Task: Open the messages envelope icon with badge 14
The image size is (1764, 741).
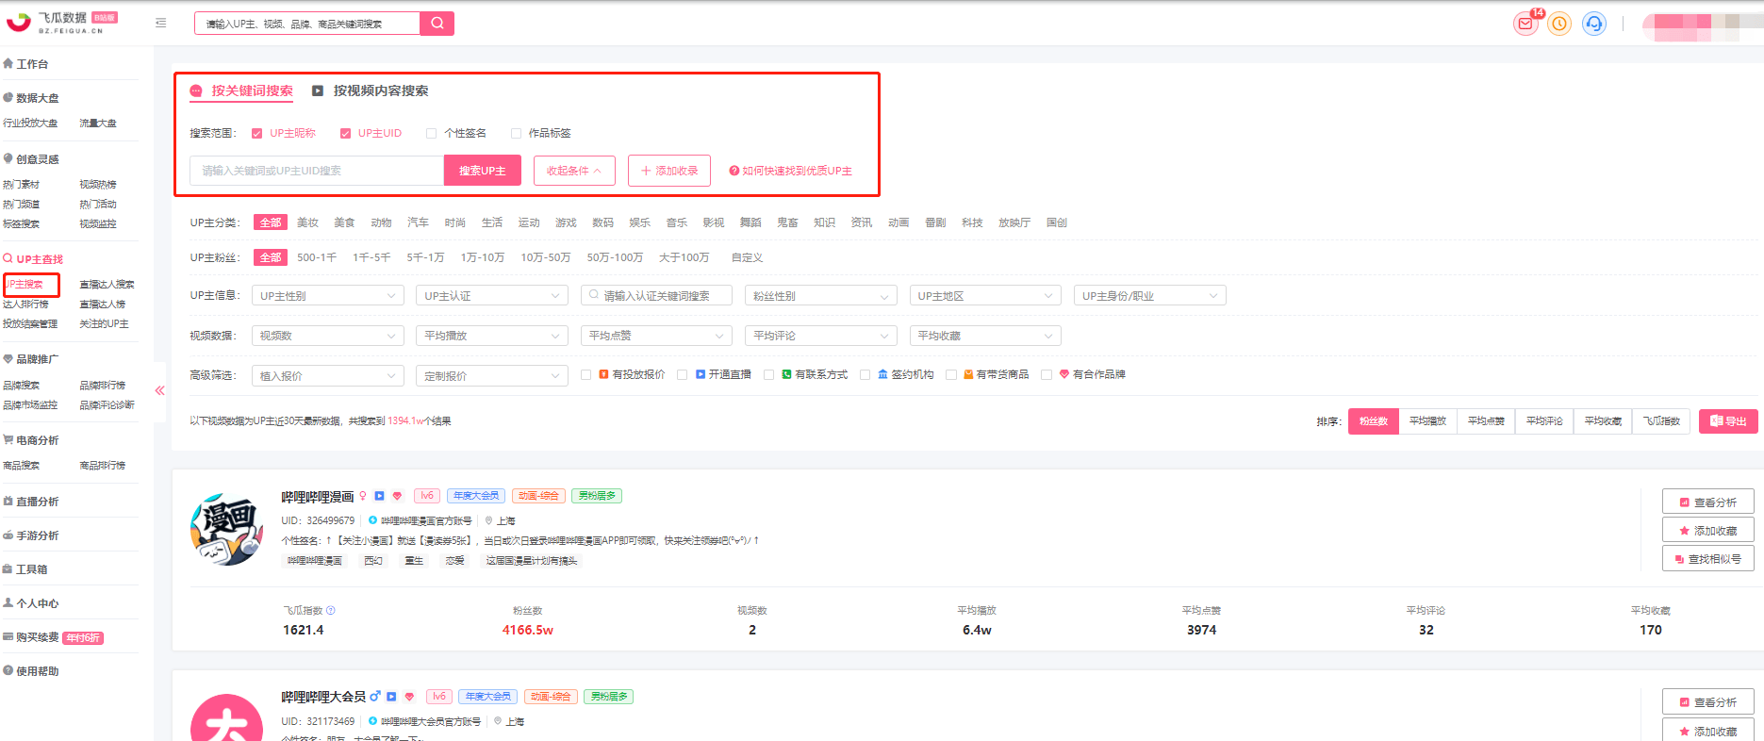Action: pyautogui.click(x=1525, y=24)
